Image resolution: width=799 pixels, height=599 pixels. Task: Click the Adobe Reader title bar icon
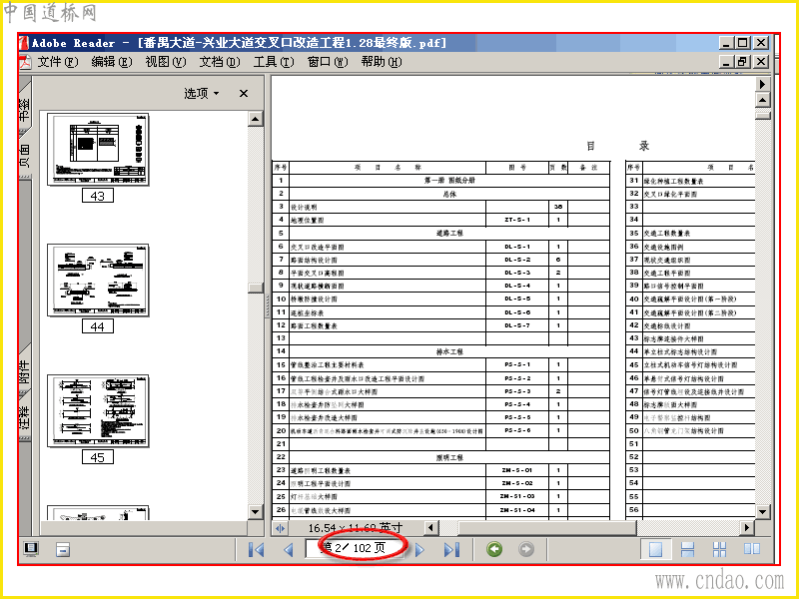(x=23, y=43)
